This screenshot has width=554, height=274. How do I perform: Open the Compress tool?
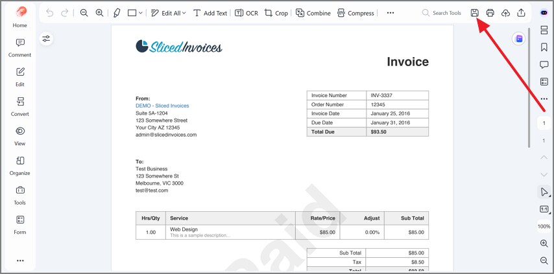pos(355,13)
